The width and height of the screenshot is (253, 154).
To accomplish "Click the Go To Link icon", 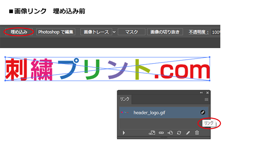I will [170, 133].
